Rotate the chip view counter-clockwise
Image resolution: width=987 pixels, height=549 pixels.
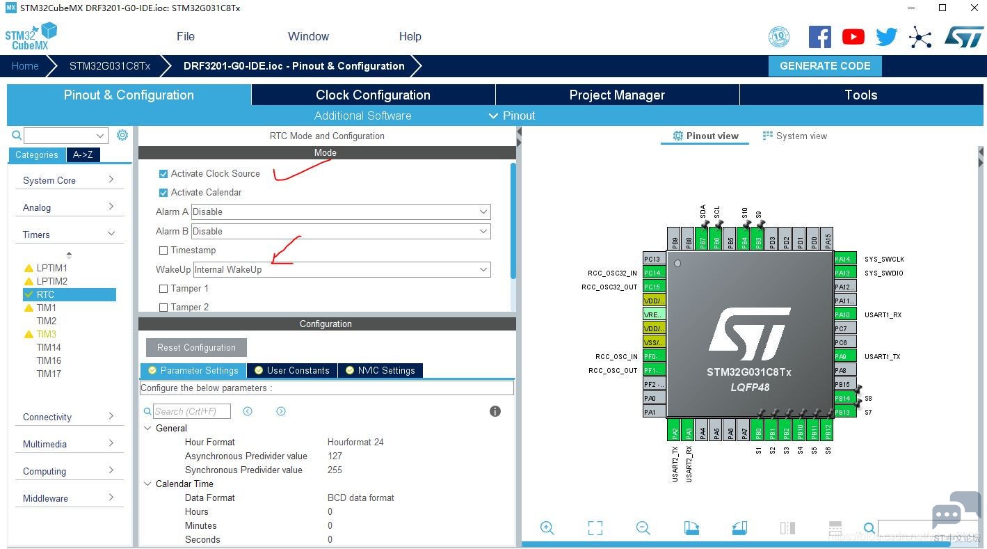[x=739, y=528]
